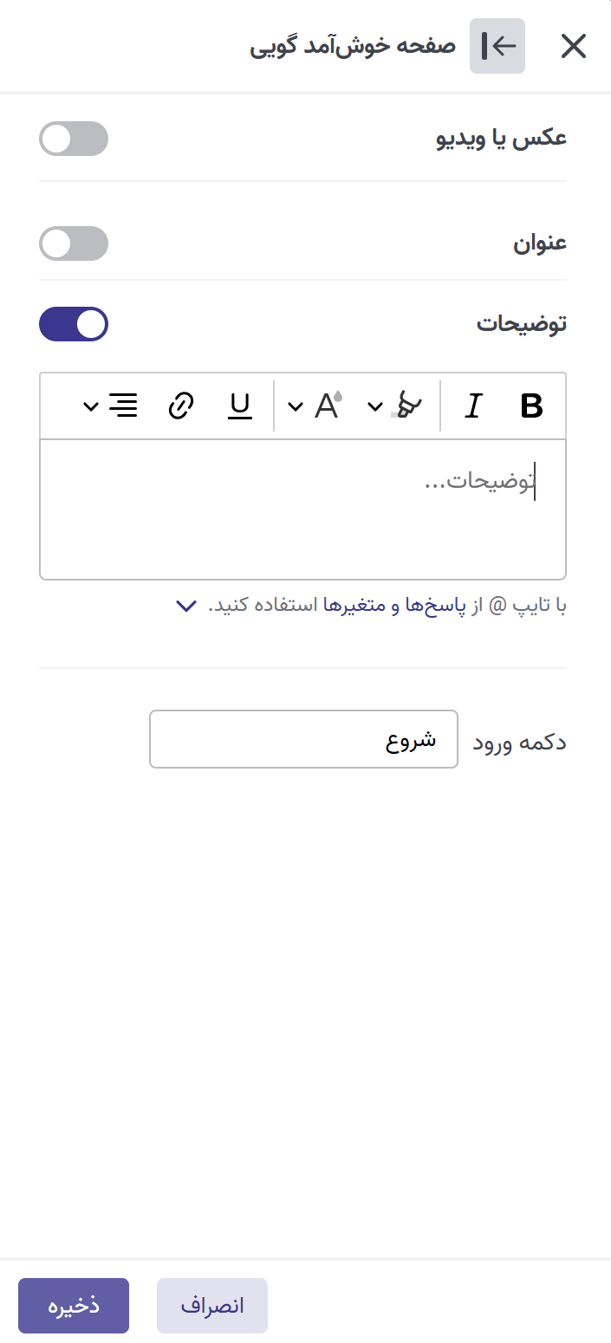Apply italic formatting to the description
This screenshot has width=611, height=1343.
[473, 405]
